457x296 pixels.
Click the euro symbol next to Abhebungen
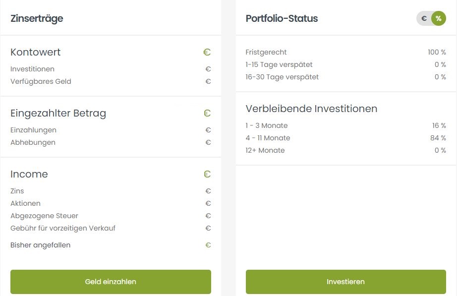(x=208, y=143)
